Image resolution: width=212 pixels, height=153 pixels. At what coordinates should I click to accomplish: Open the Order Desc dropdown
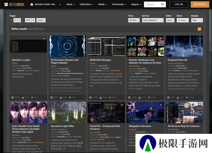coord(170,20)
